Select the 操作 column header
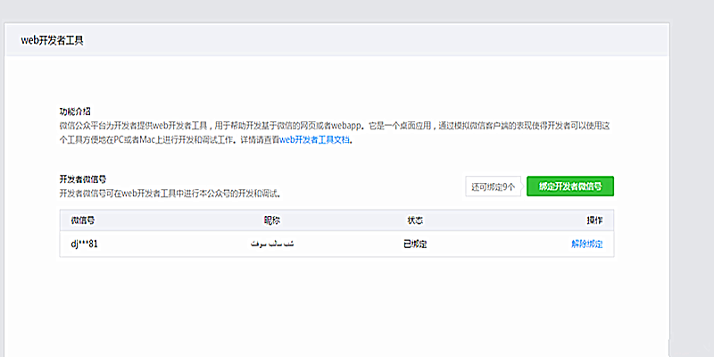 tap(594, 220)
